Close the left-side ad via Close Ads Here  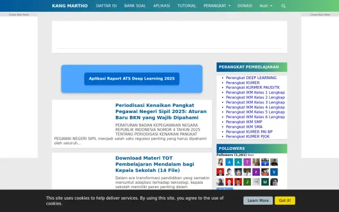tap(19, 15)
